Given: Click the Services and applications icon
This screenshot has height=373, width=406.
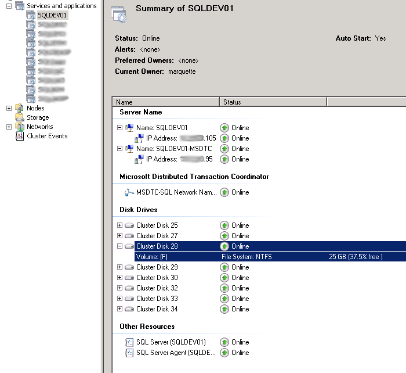Looking at the screenshot, I should point(20,6).
